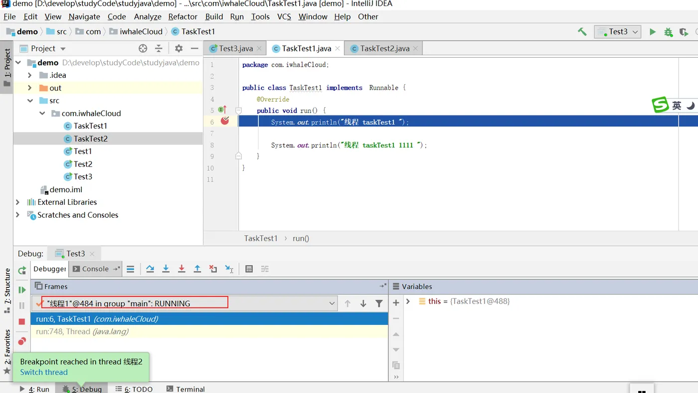Screen dimensions: 698x393
Task: Click the Project panel scroll-from-source target icon
Action: pyautogui.click(x=143, y=48)
